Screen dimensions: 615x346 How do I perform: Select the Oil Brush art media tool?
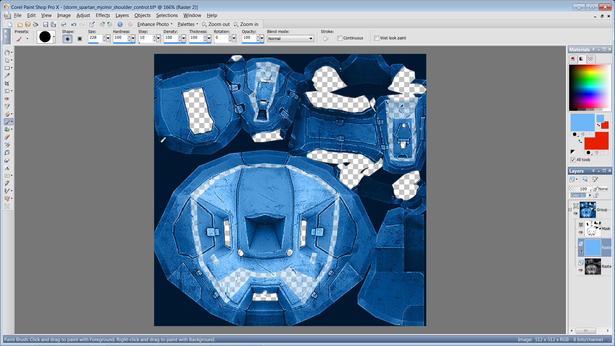(7, 199)
